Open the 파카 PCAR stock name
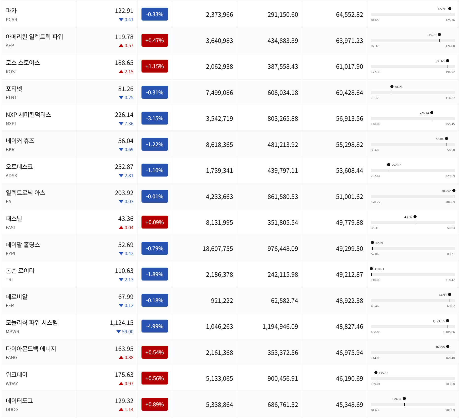 click(11, 11)
